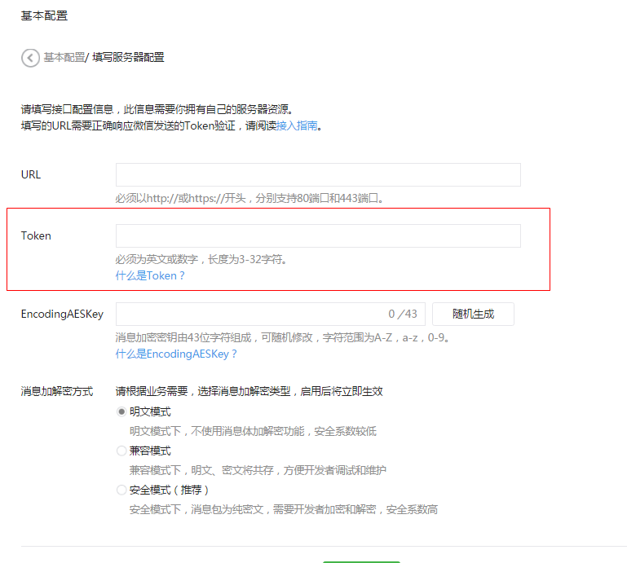Click the text 请填写接口配置信息
Image resolution: width=627 pixels, height=563 pixels.
(67, 109)
